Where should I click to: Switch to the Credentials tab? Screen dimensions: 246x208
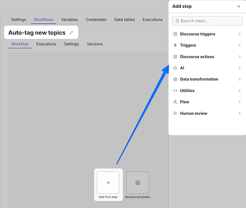[x=96, y=19]
